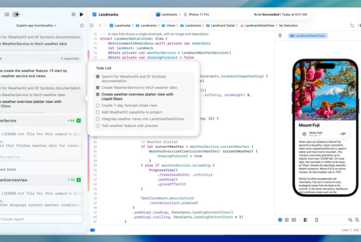Go forward with the editor forward chevron
Image resolution: width=361 pixels, height=242 pixels.
(x=105, y=26)
